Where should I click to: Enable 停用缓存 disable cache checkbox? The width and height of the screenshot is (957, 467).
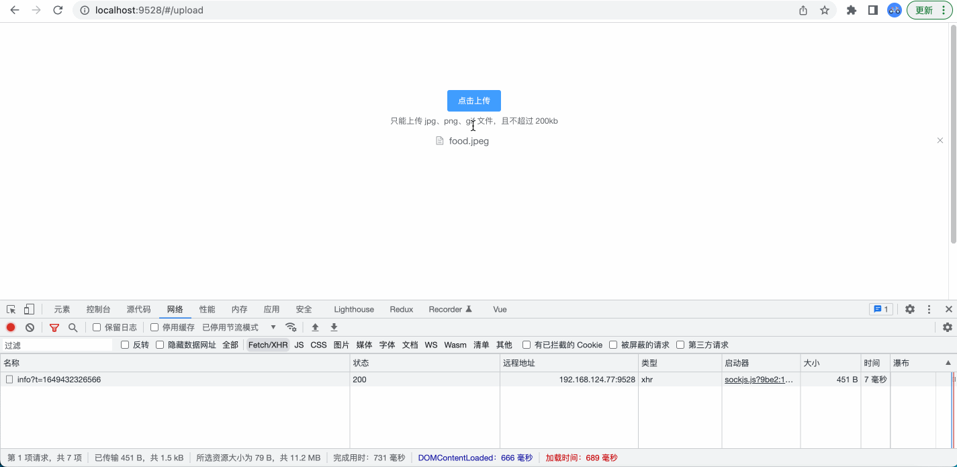click(x=154, y=327)
